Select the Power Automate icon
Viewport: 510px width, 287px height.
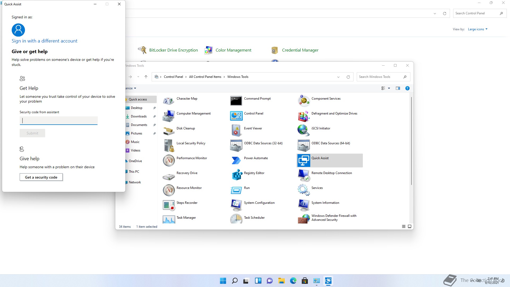tap(236, 161)
